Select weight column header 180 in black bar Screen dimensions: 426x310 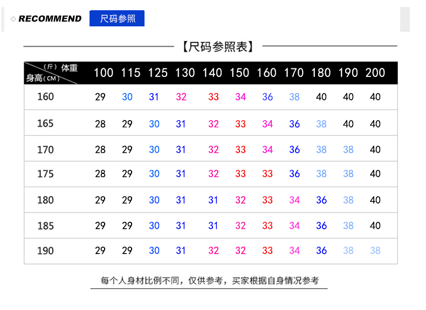[x=321, y=73]
